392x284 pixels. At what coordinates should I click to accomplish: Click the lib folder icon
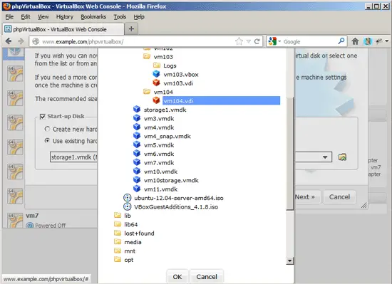(x=118, y=215)
